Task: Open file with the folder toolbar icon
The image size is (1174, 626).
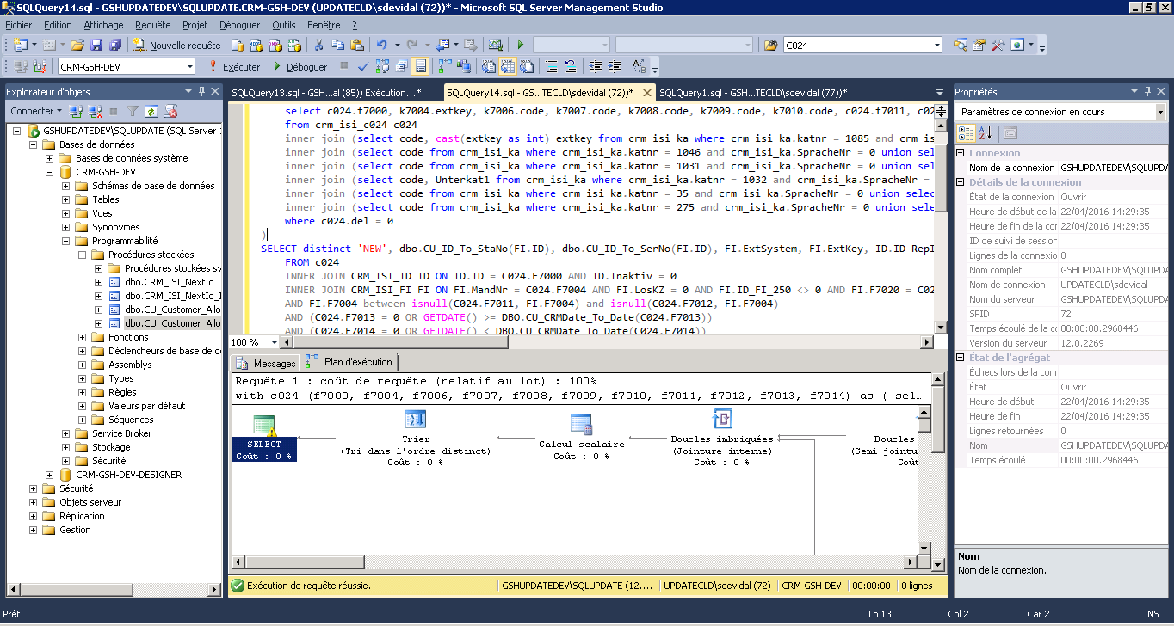Action: [77, 45]
